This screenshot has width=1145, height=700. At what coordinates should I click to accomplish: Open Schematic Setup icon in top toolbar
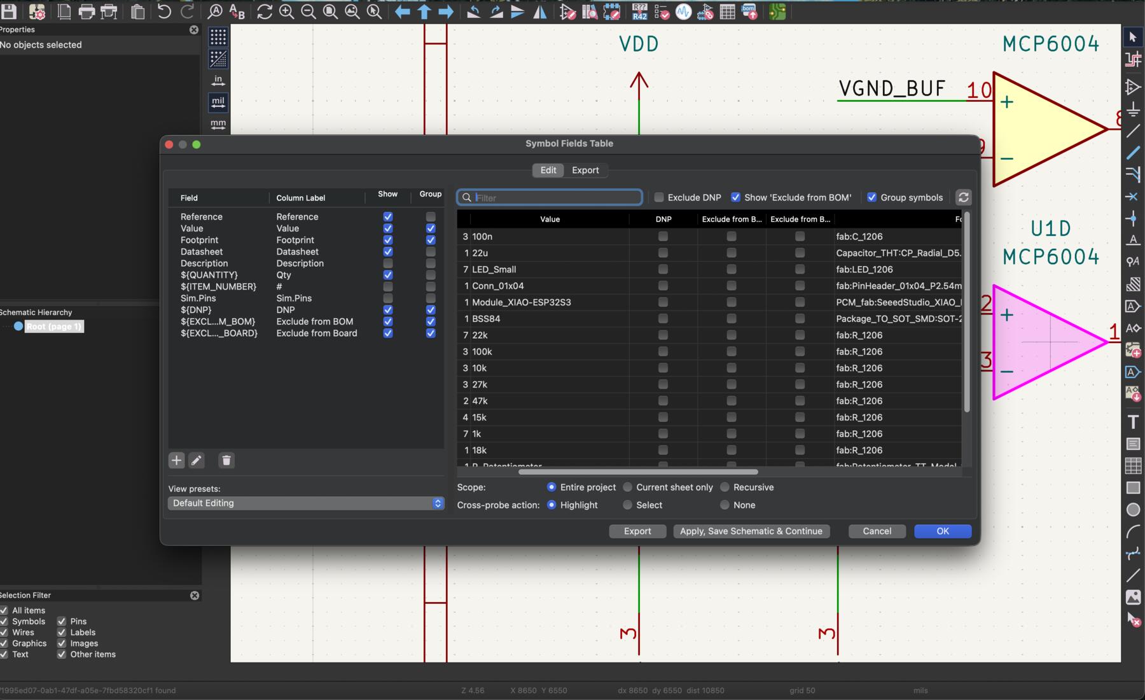[x=37, y=11]
